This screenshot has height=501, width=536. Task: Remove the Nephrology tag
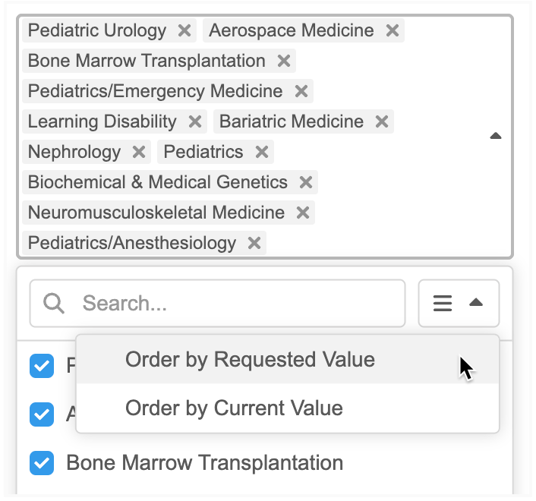pyautogui.click(x=138, y=152)
